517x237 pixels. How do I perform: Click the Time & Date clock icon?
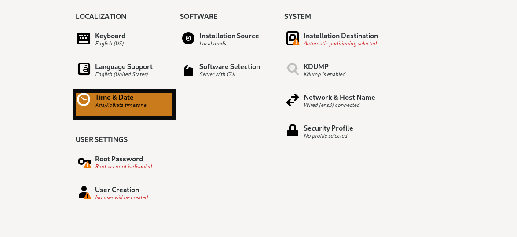coord(84,99)
